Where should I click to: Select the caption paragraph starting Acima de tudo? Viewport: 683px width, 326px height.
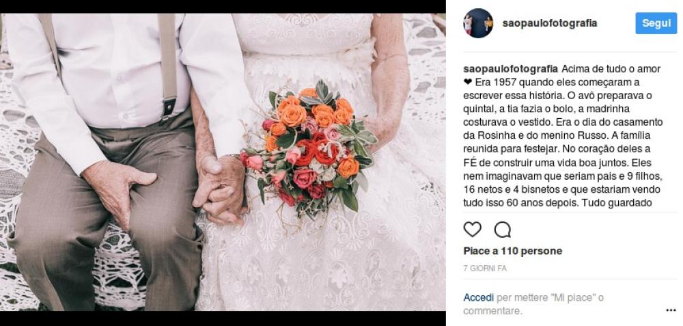coord(563,136)
